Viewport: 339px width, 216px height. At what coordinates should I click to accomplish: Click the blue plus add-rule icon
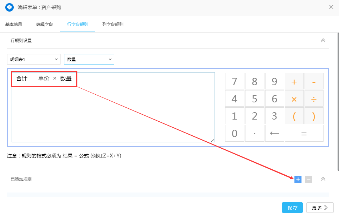coord(298,179)
